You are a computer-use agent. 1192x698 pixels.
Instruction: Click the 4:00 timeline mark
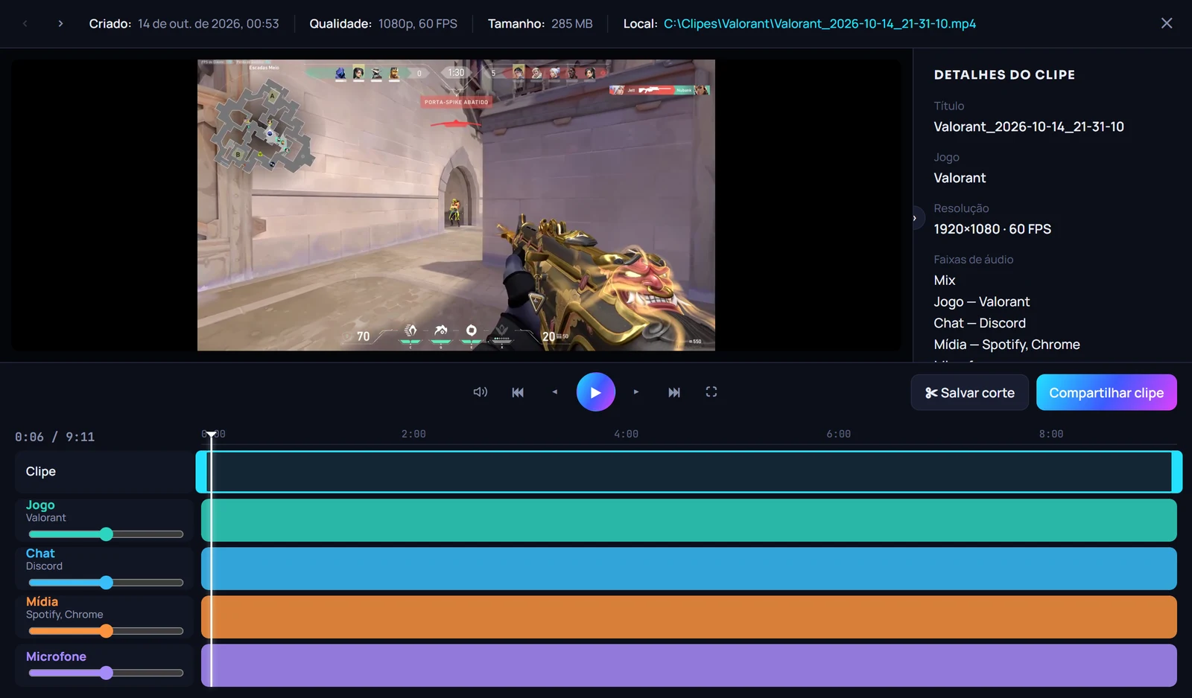(x=626, y=434)
